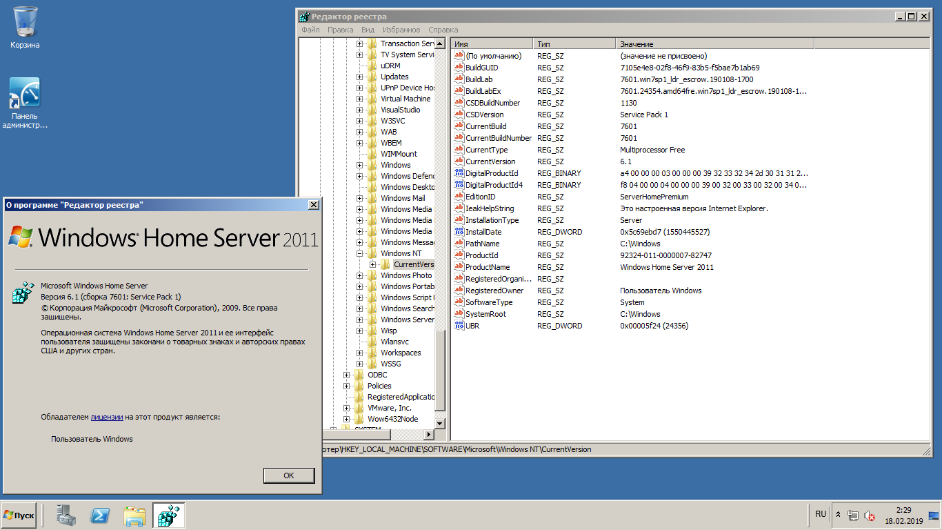Click the icon of (По умолчанию) value
Image resolution: width=942 pixels, height=530 pixels.
click(459, 56)
